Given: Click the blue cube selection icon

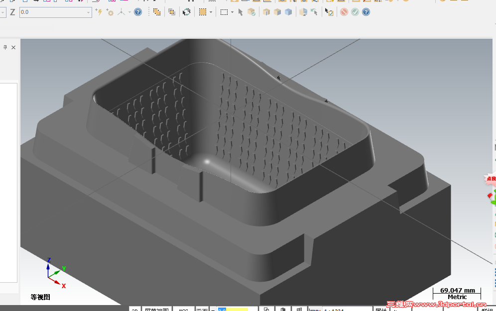Looking at the screenshot, I should [x=288, y=12].
